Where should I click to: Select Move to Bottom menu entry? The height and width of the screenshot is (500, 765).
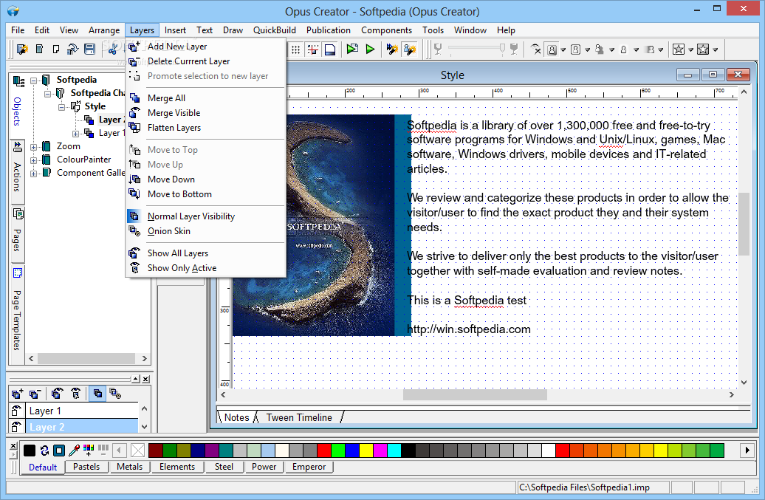205,194
